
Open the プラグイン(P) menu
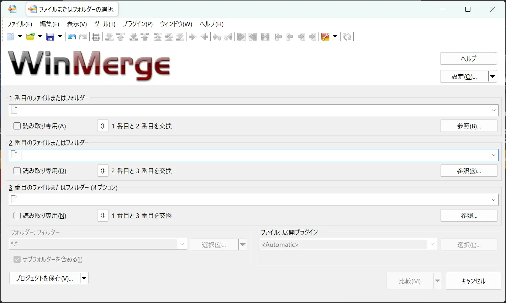click(x=138, y=24)
